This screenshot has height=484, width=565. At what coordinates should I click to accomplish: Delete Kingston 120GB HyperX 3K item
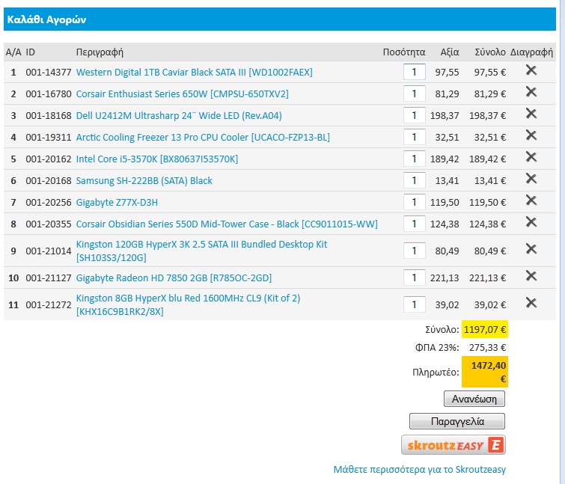531,249
